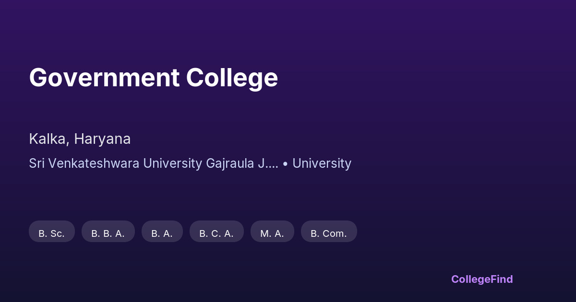Image resolution: width=576 pixels, height=302 pixels.
Task: Click the Government College heading
Action: 154,78
